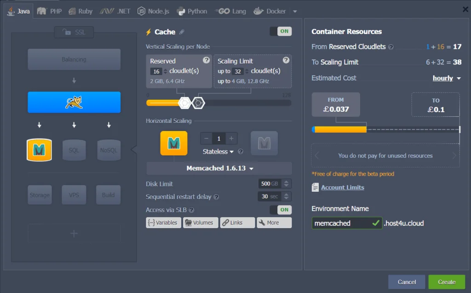Adjust the Reserved cloudlets spinner
The image size is (471, 293).
(x=165, y=71)
